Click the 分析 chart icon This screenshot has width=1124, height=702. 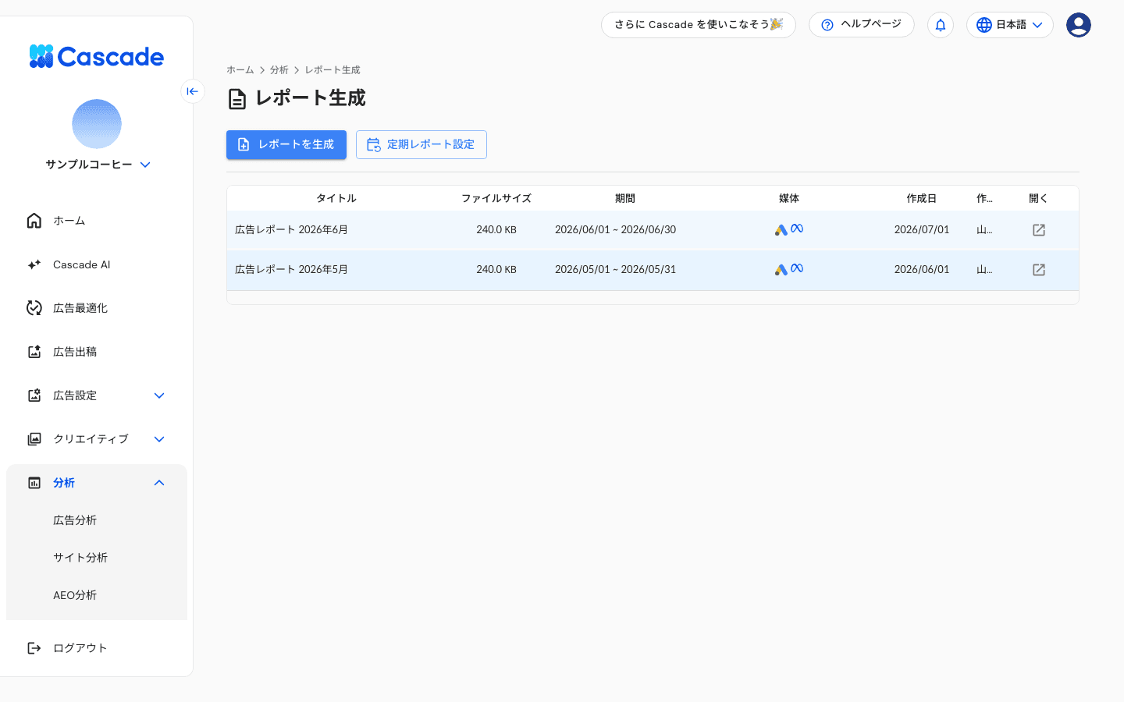pyautogui.click(x=34, y=483)
